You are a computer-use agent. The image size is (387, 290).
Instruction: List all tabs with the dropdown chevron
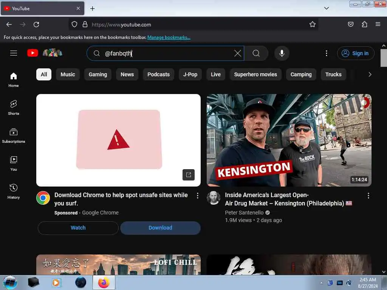tap(326, 8)
